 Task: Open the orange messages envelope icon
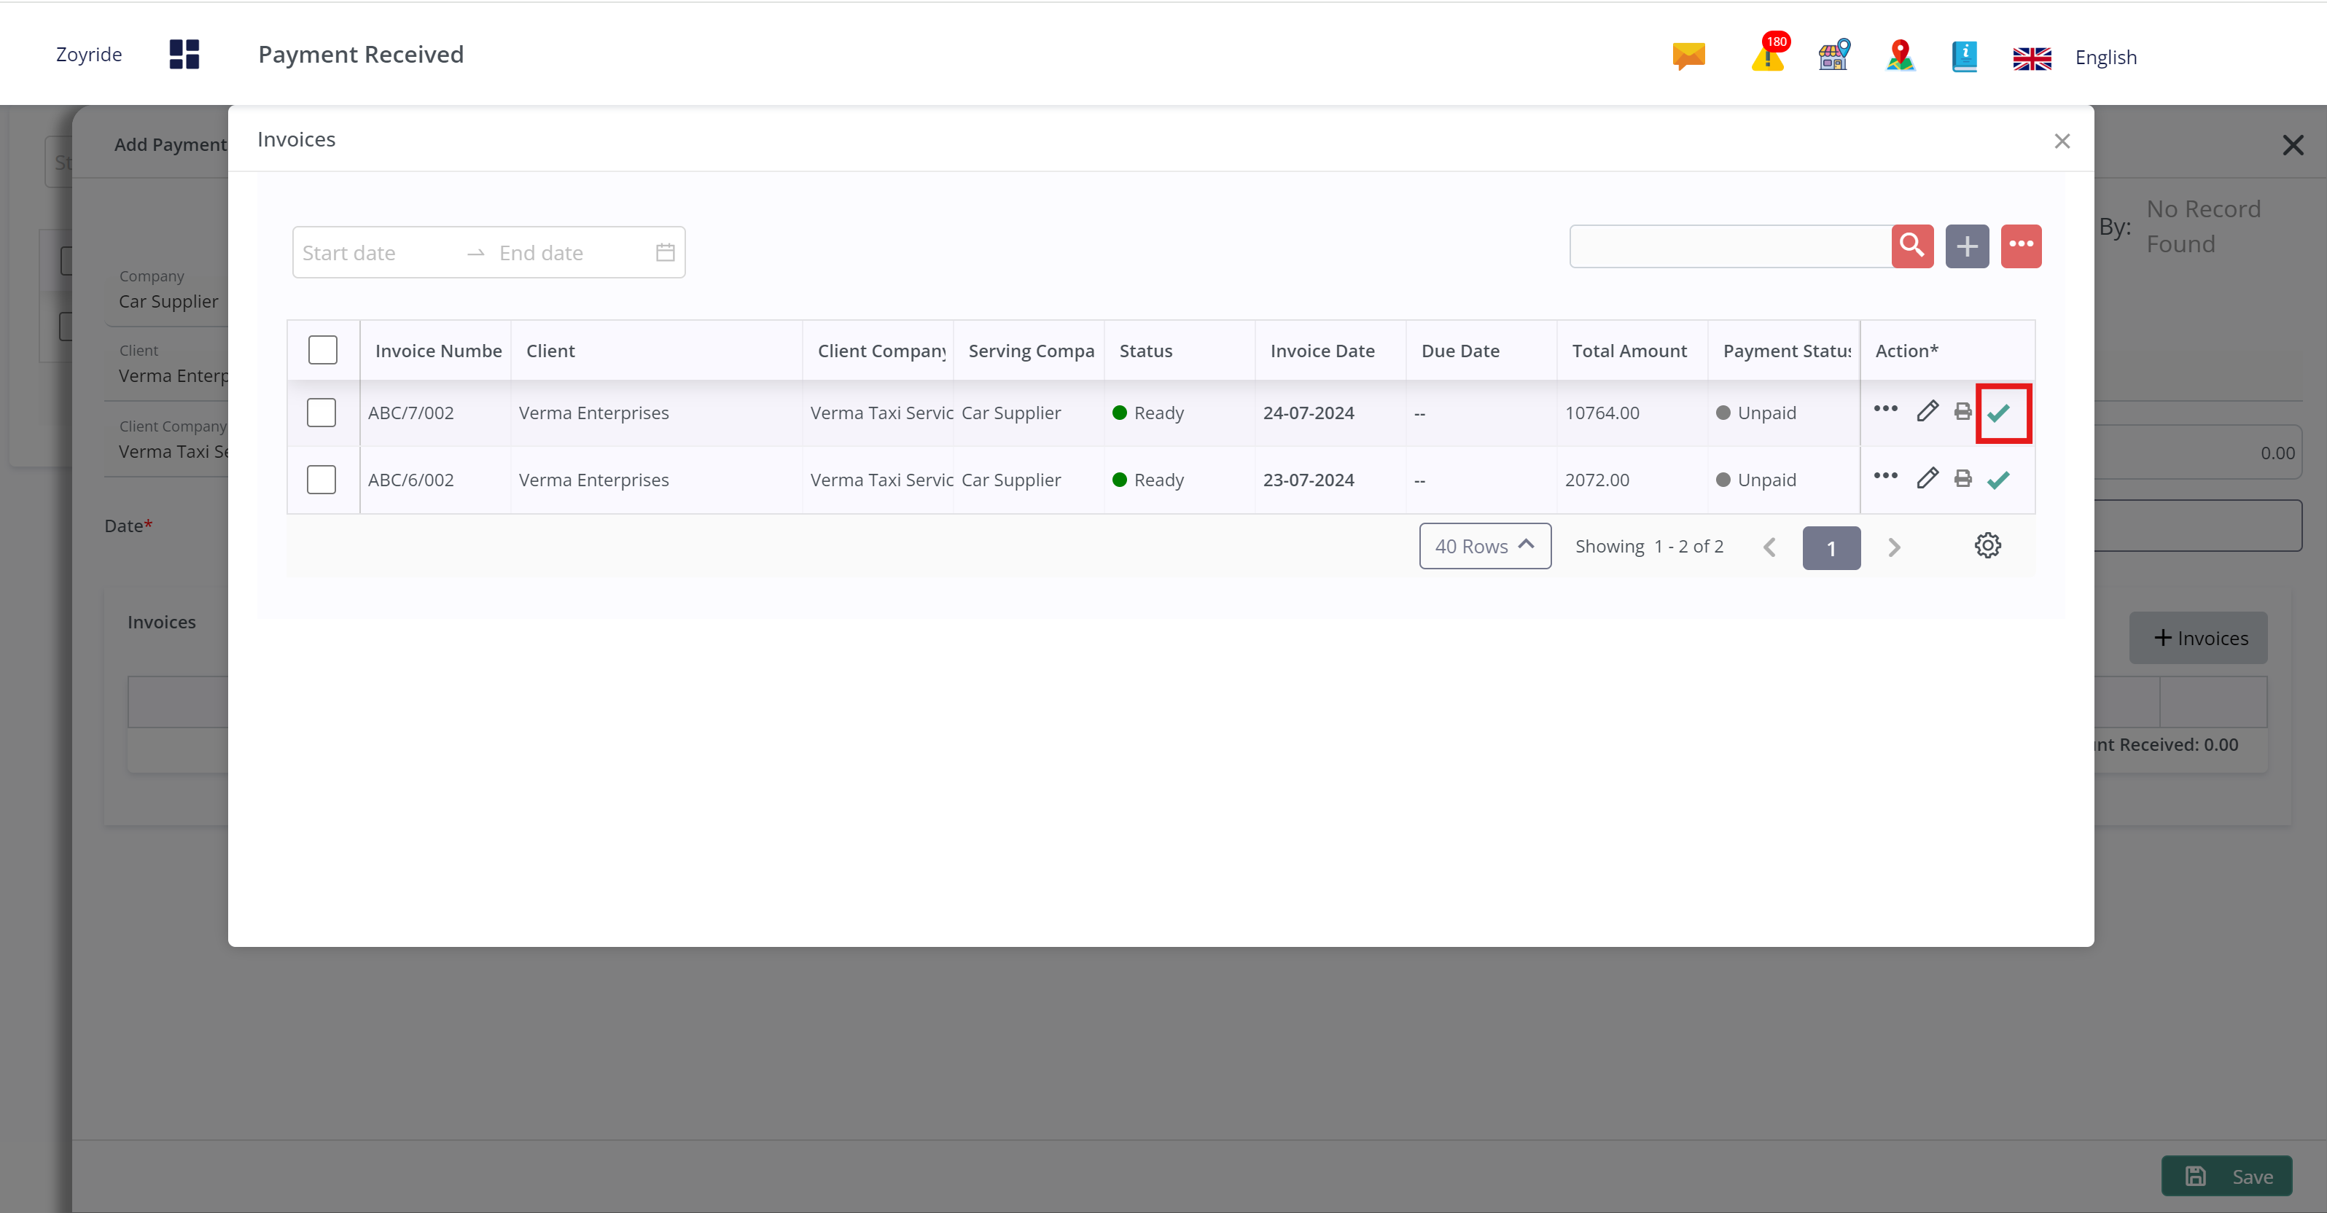[1688, 56]
